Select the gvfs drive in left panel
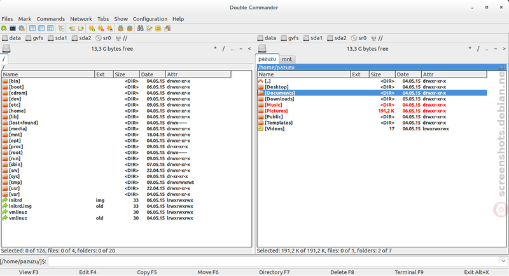This screenshot has width=509, height=276. pyautogui.click(x=34, y=38)
